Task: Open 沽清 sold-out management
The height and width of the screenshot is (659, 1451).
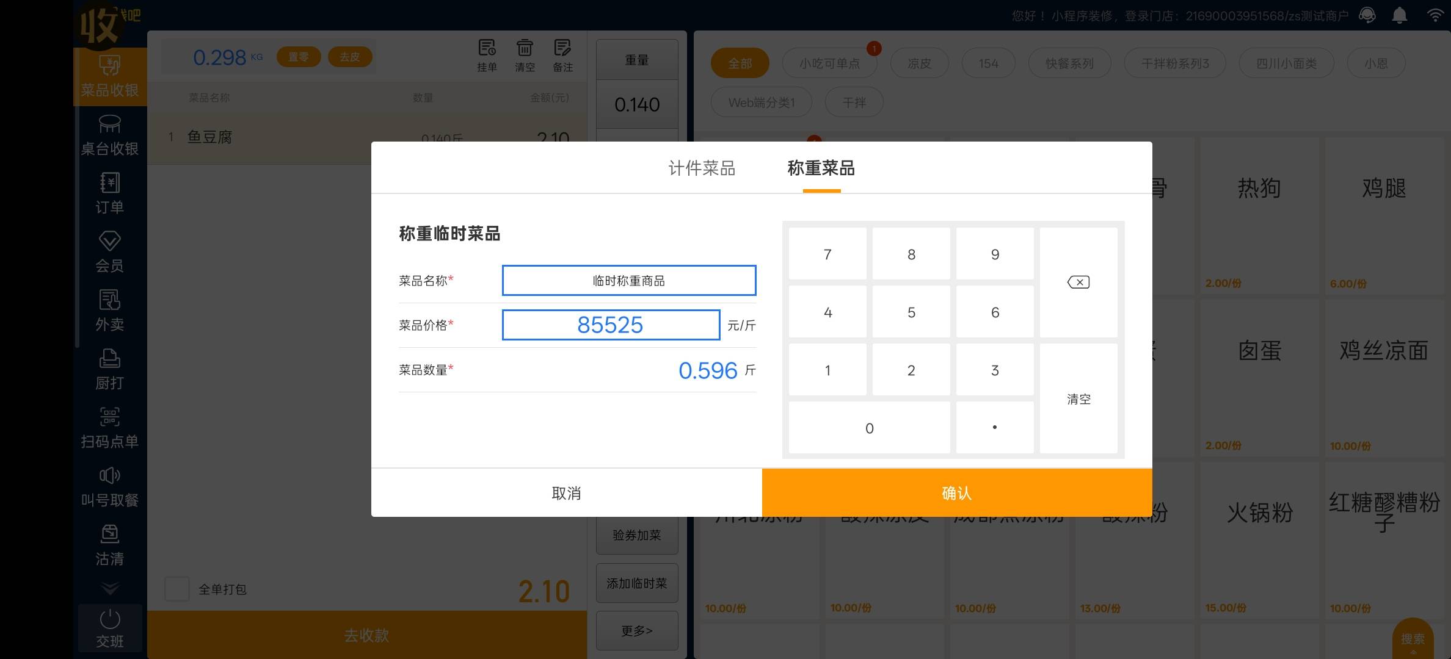Action: pyautogui.click(x=110, y=546)
